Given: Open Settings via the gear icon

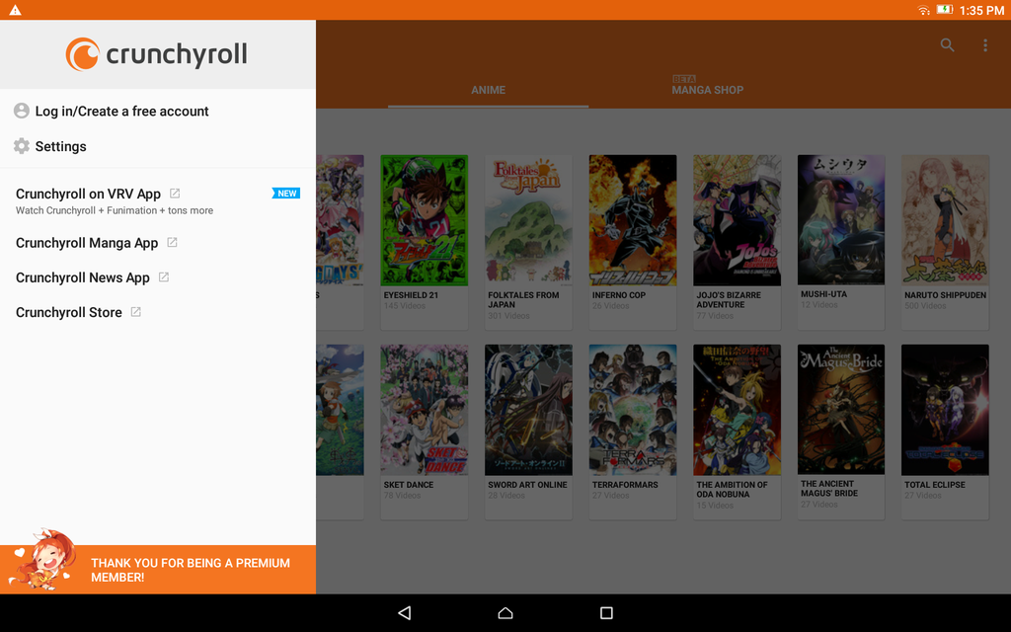Looking at the screenshot, I should point(22,146).
